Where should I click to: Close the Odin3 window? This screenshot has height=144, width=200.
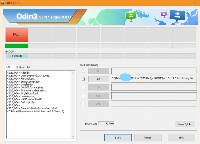[194, 3]
